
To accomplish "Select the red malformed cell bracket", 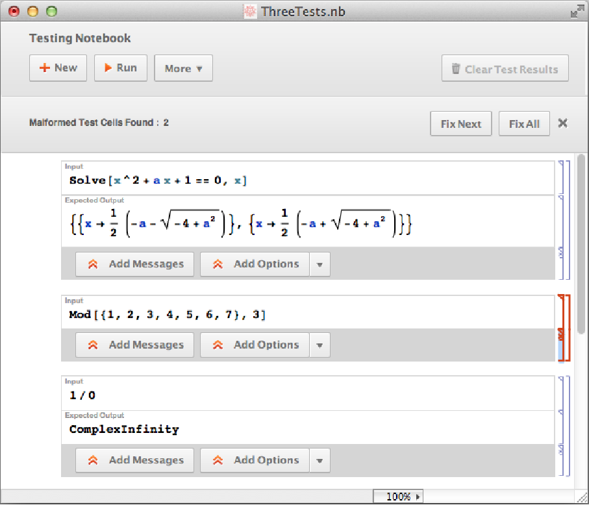I will [568, 328].
